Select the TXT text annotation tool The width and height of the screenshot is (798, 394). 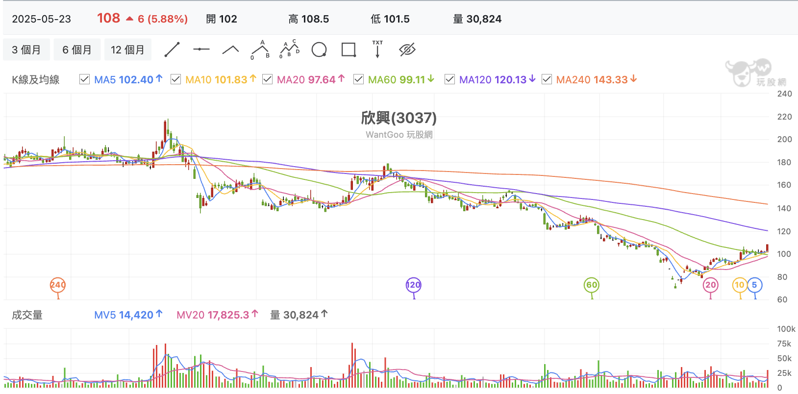click(x=377, y=49)
